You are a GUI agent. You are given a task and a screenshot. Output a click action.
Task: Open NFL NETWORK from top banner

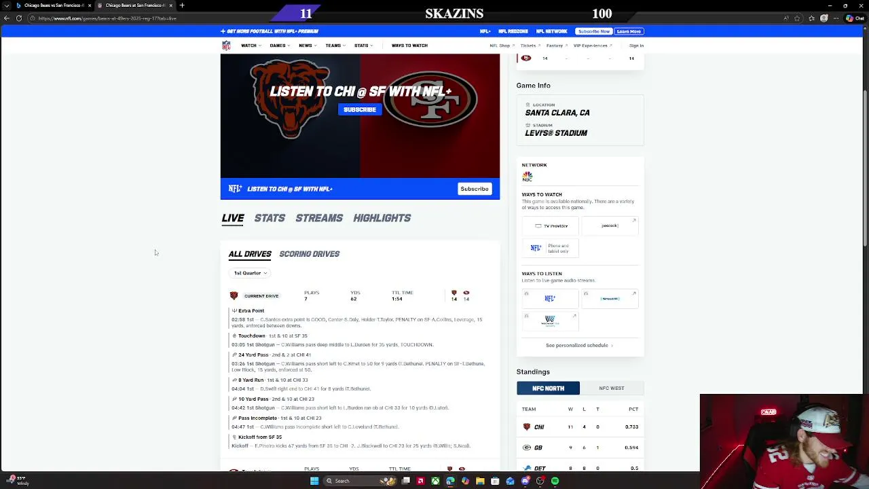pyautogui.click(x=551, y=31)
